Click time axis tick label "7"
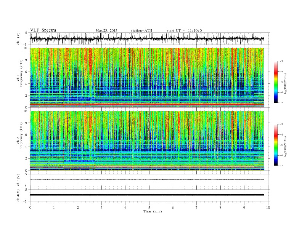The width and height of the screenshot is (302, 233). pyautogui.click(x=197, y=207)
